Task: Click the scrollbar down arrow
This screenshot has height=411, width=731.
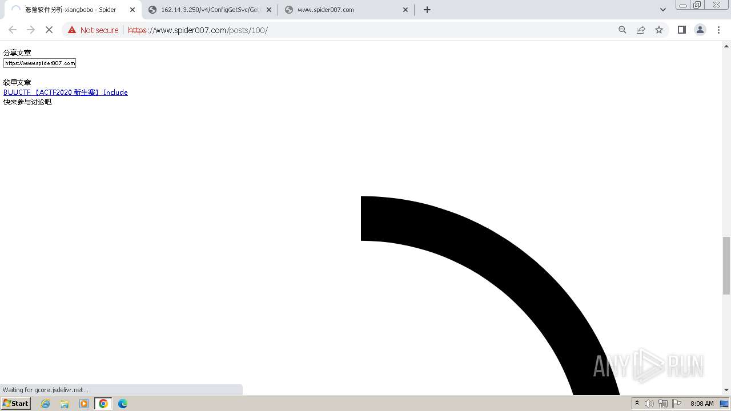Action: coord(726,390)
